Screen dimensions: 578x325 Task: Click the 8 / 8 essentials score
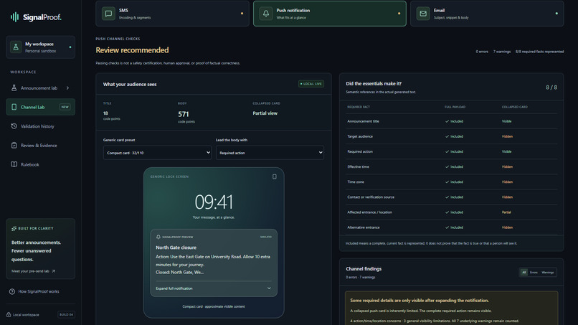coord(551,88)
